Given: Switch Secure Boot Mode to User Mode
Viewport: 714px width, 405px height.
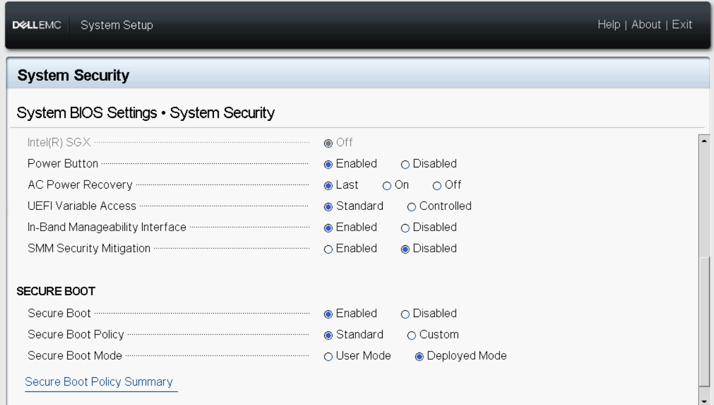Looking at the screenshot, I should point(328,356).
